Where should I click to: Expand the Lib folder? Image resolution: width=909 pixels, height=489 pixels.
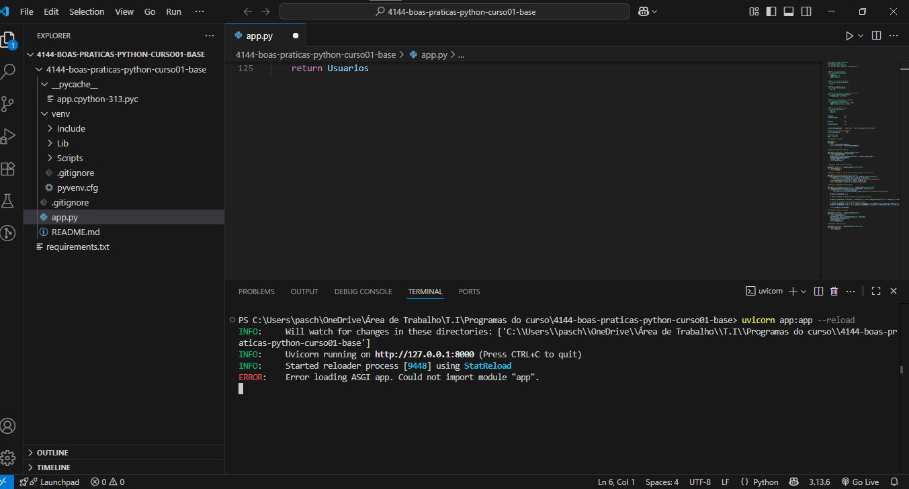[x=50, y=143]
